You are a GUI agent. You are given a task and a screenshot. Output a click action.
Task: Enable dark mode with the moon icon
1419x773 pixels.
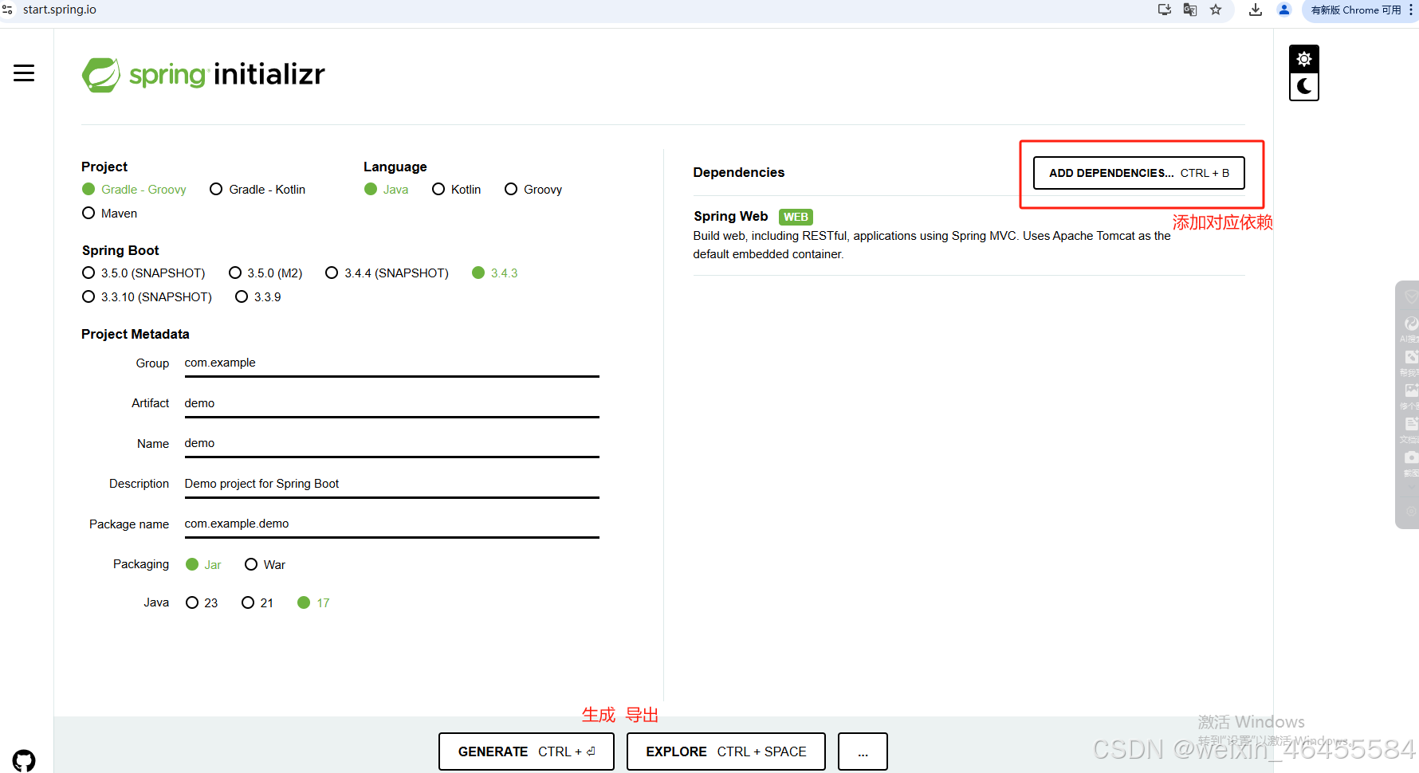1303,86
